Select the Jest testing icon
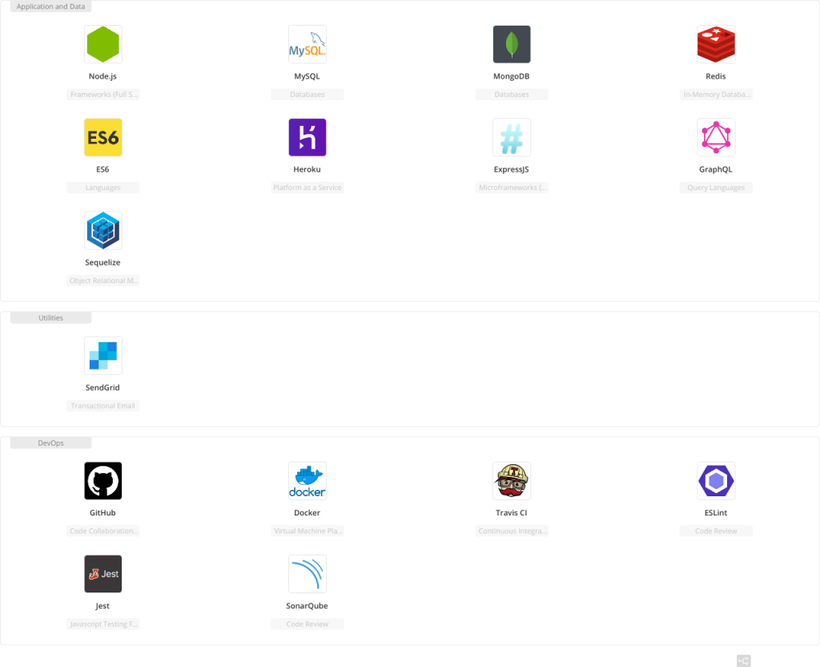This screenshot has width=820, height=667. point(102,573)
